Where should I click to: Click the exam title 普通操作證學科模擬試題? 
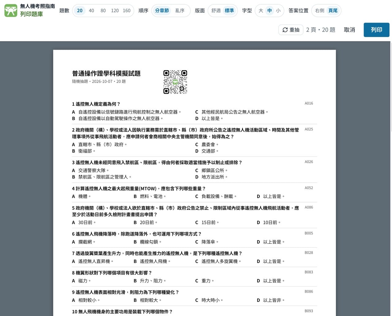point(106,73)
